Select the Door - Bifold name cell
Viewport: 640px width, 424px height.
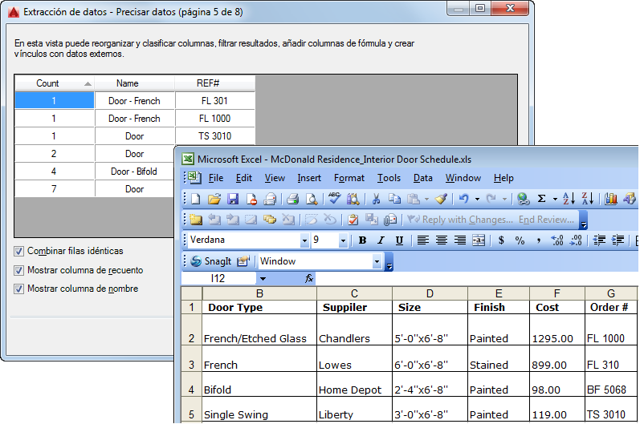135,172
